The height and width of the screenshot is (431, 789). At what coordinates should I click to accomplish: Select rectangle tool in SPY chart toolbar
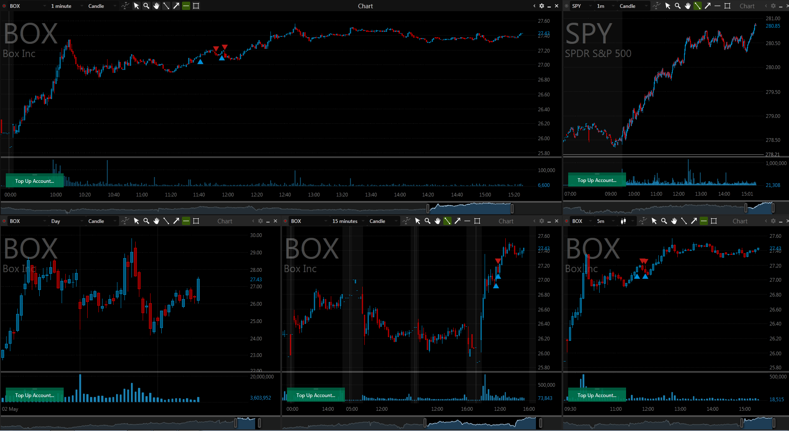(727, 6)
